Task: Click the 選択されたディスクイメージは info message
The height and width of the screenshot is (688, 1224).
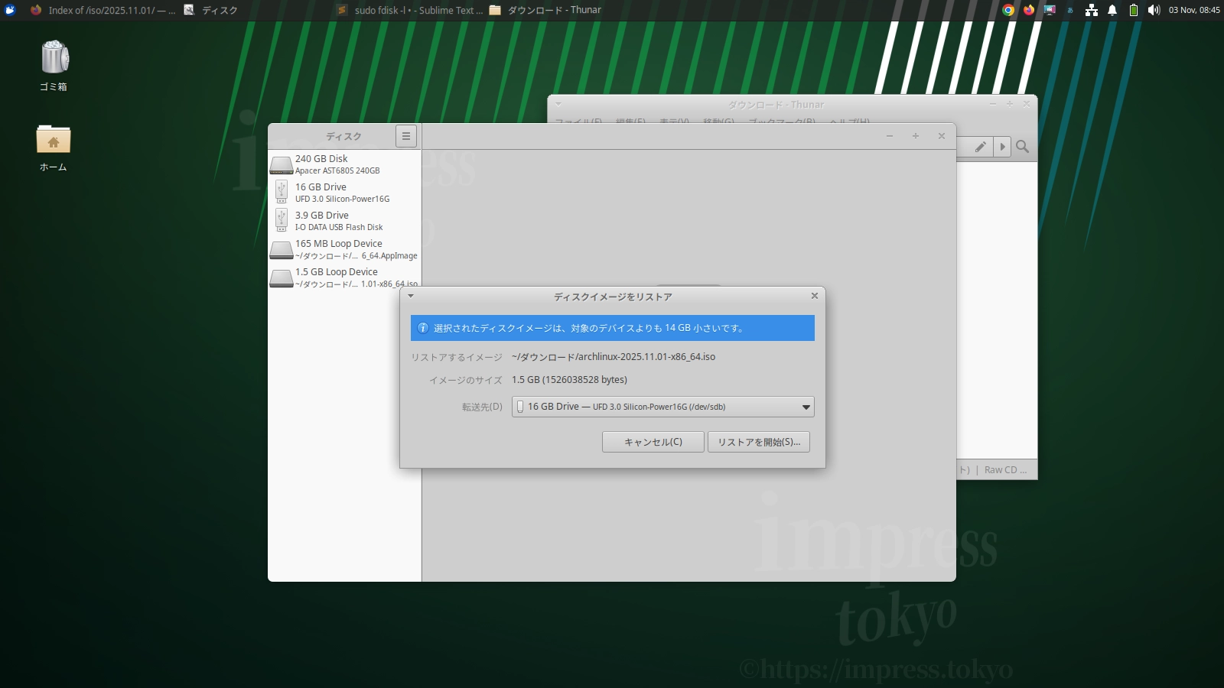Action: point(589,328)
